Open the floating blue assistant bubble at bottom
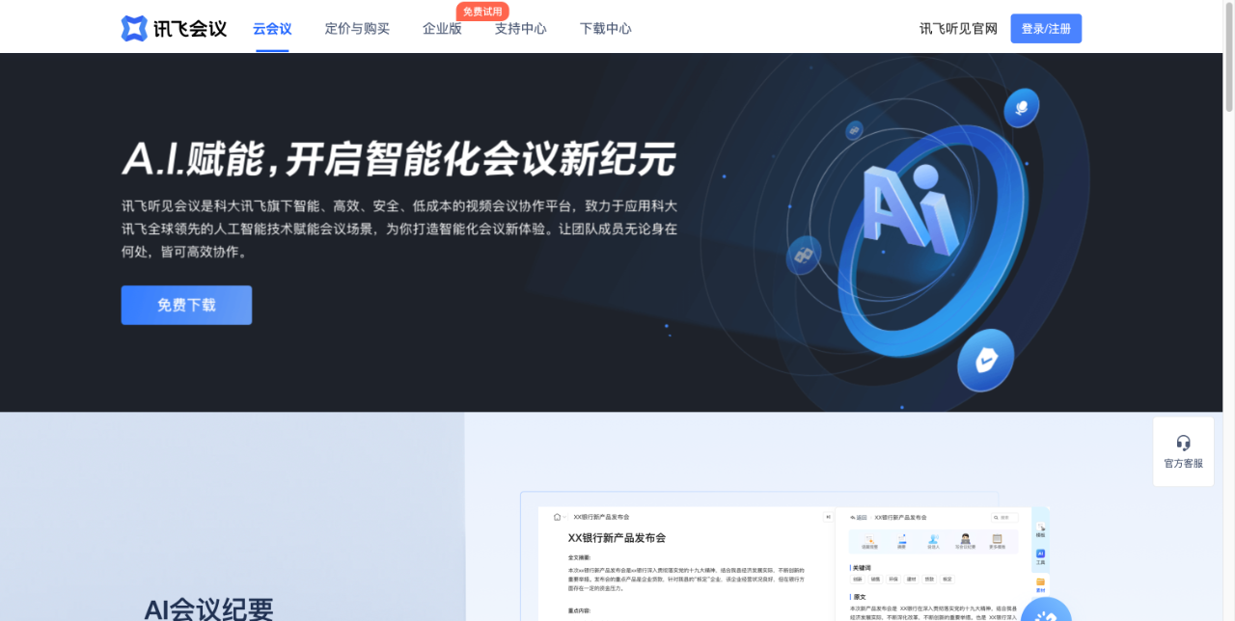1235x621 pixels. point(1046,609)
